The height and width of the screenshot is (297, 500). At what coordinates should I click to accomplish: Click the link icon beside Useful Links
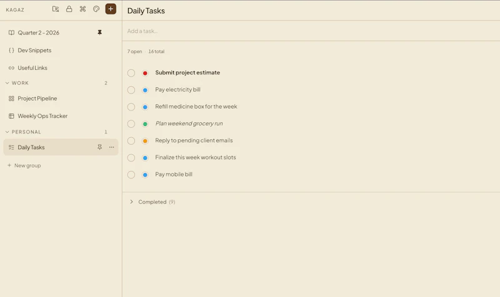(x=11, y=68)
